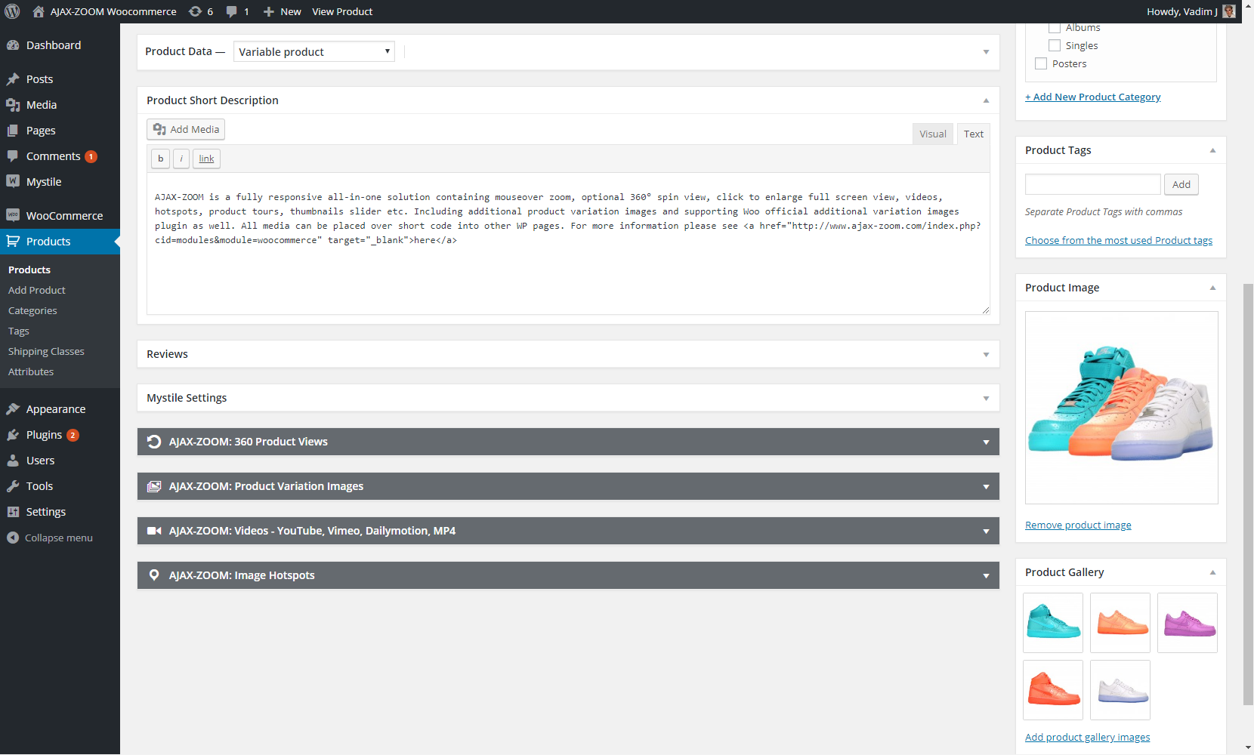The image size is (1254, 755).
Task: Collapse the Product Image panel
Action: 1212,288
